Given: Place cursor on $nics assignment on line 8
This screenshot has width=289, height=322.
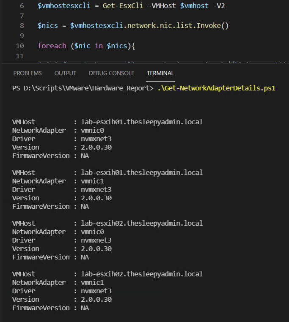Looking at the screenshot, I should (47, 26).
